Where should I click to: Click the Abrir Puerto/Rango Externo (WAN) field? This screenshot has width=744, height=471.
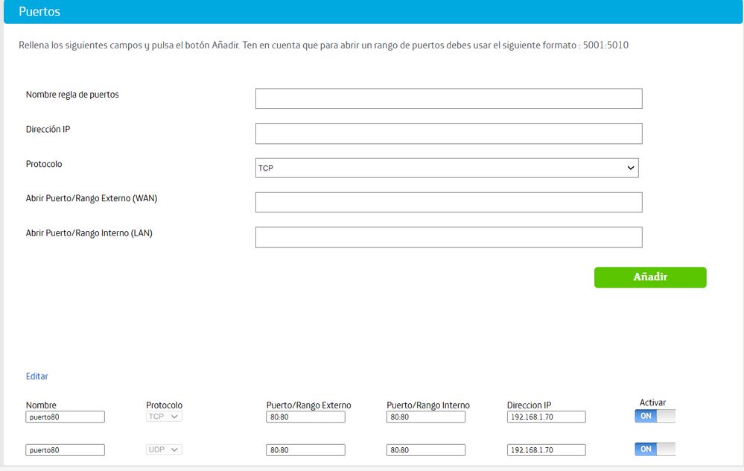click(x=448, y=203)
